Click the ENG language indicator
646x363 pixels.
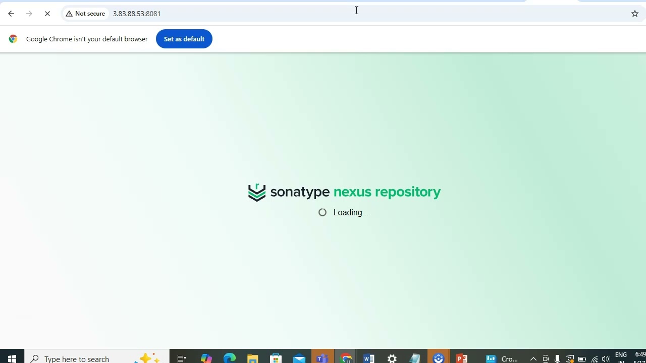[621, 355]
